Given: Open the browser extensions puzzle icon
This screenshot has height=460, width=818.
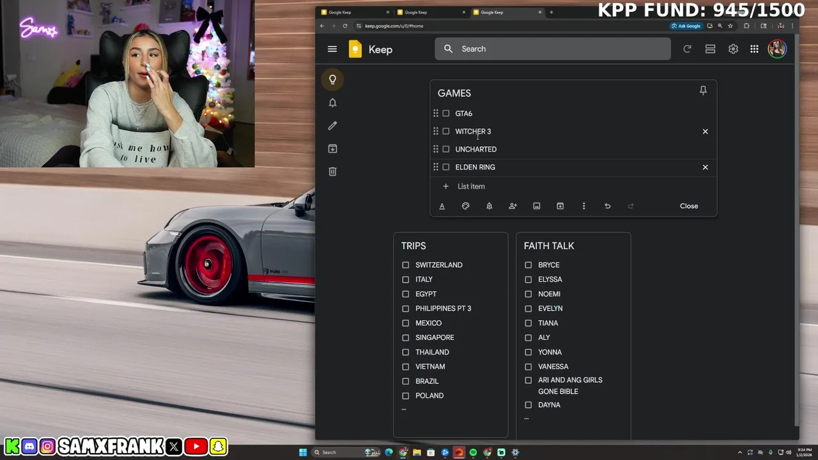Looking at the screenshot, I should tap(746, 26).
